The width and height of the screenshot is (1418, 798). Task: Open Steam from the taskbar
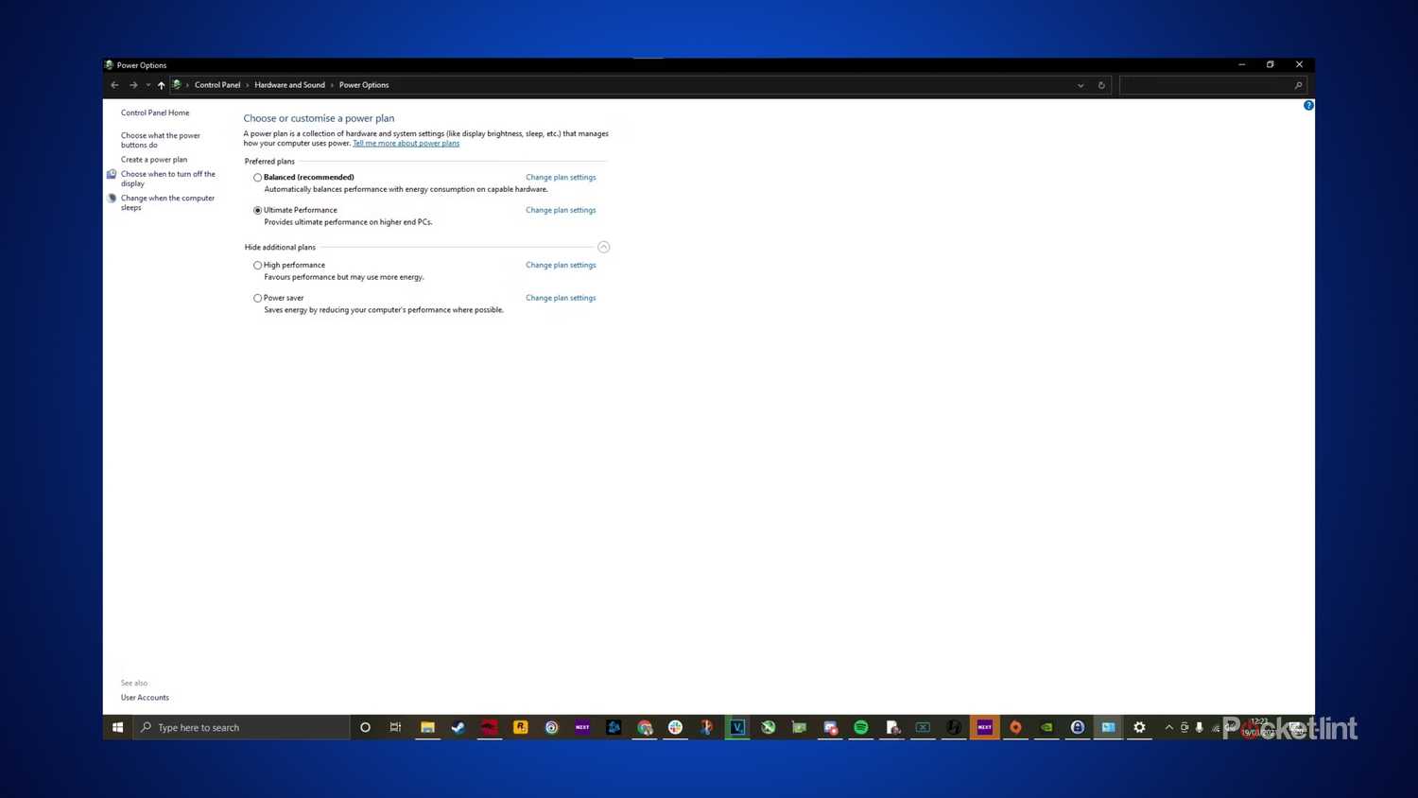pyautogui.click(x=458, y=727)
